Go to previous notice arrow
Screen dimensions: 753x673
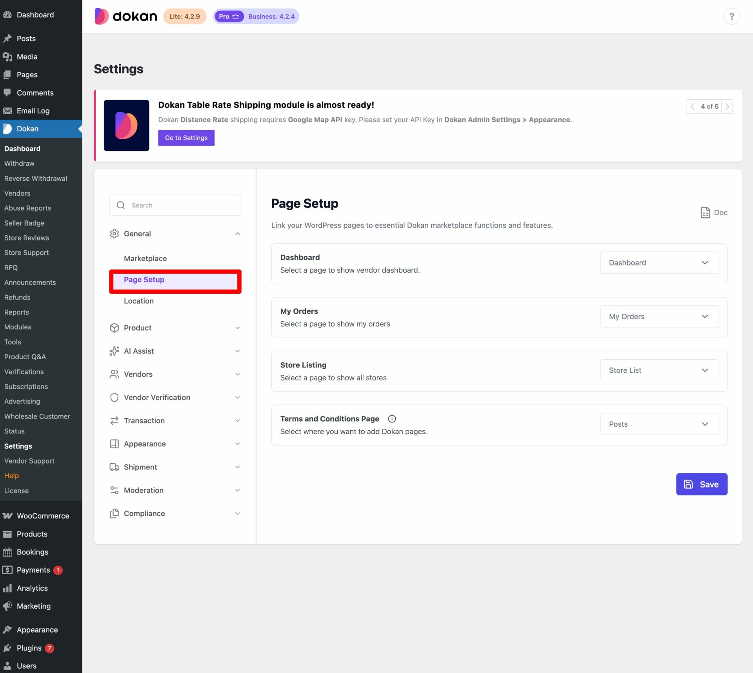tap(692, 106)
